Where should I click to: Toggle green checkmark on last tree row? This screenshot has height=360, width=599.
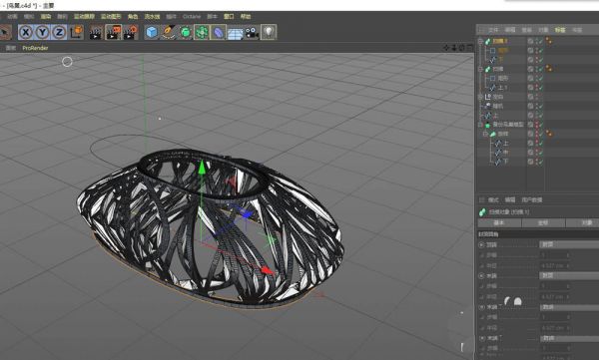[541, 162]
